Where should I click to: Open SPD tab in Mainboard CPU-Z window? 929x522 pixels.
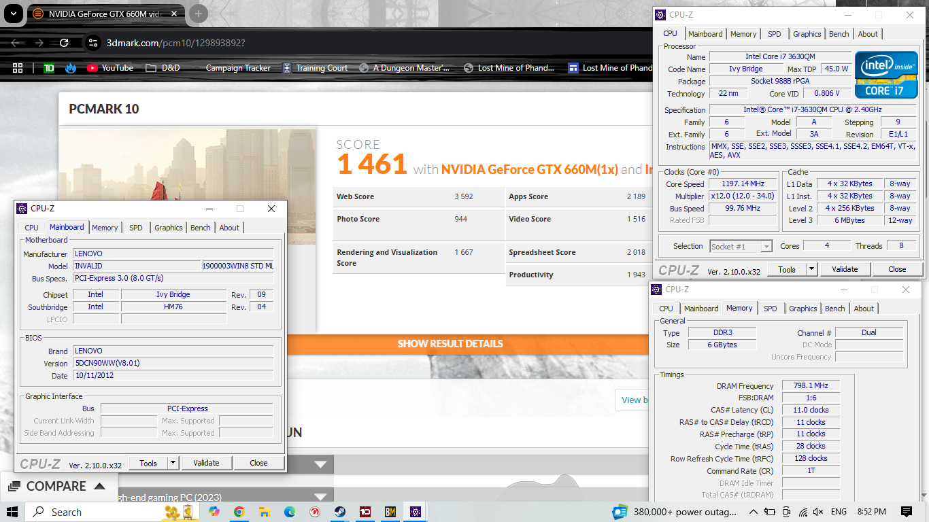136,228
